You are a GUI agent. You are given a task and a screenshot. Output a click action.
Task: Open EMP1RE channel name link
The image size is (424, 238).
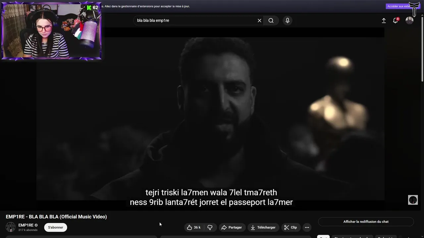26,225
